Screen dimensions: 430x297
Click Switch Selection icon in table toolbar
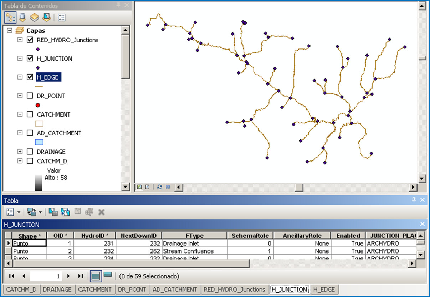[65, 212]
